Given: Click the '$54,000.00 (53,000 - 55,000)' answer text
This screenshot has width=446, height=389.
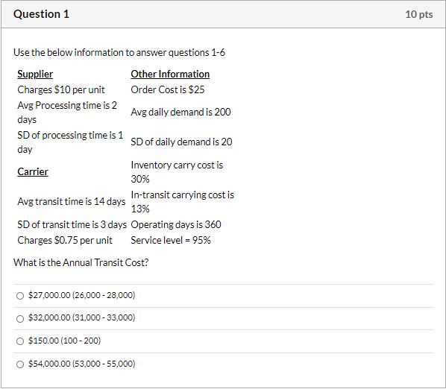Looking at the screenshot, I should tap(81, 364).
